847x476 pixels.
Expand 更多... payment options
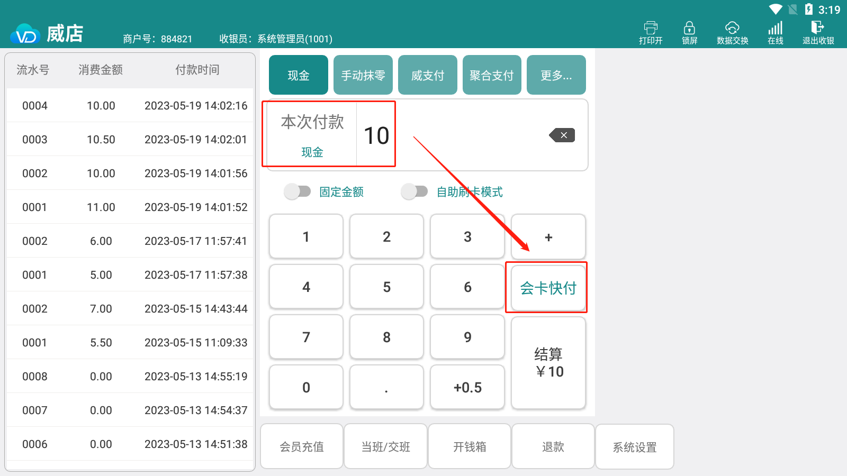click(556, 75)
